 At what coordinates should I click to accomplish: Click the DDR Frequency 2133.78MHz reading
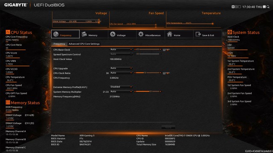pos(12,110)
